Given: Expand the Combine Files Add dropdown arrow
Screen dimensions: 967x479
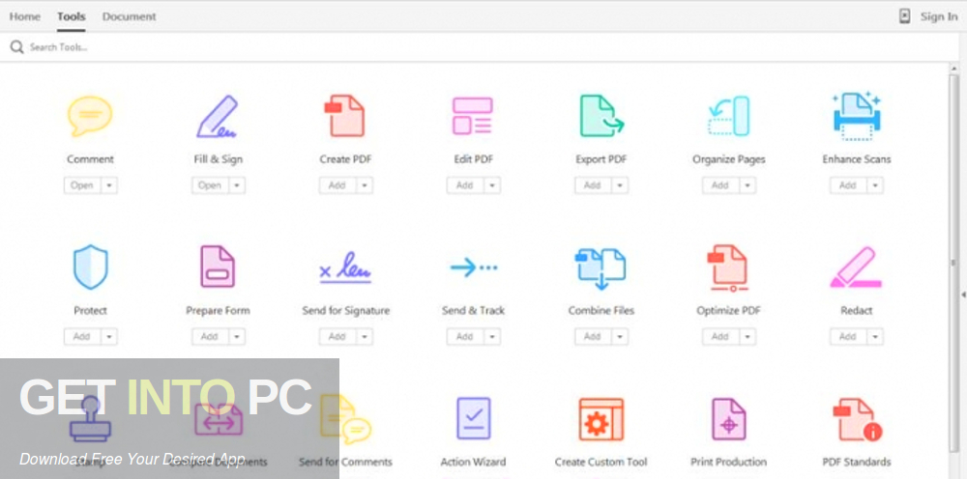Looking at the screenshot, I should [x=620, y=337].
